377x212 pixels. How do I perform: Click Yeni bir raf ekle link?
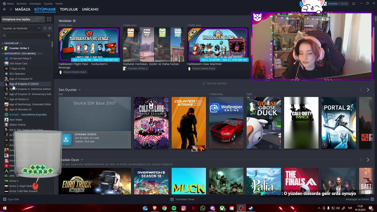tap(214, 83)
